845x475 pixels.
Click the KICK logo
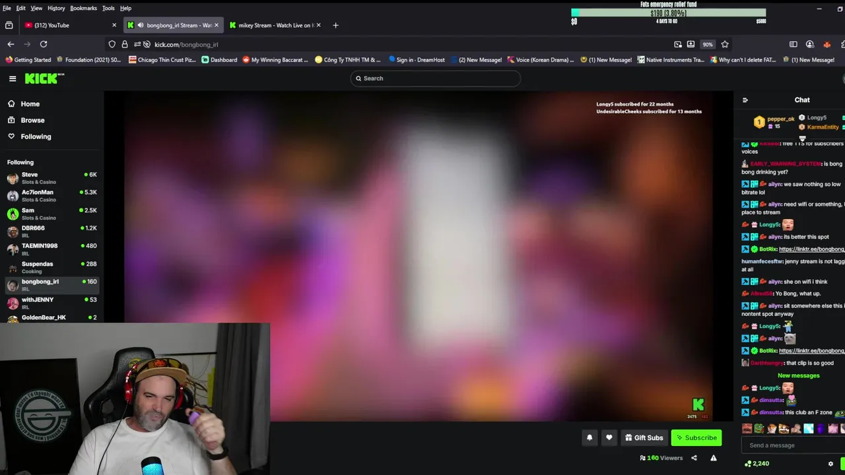pos(44,79)
